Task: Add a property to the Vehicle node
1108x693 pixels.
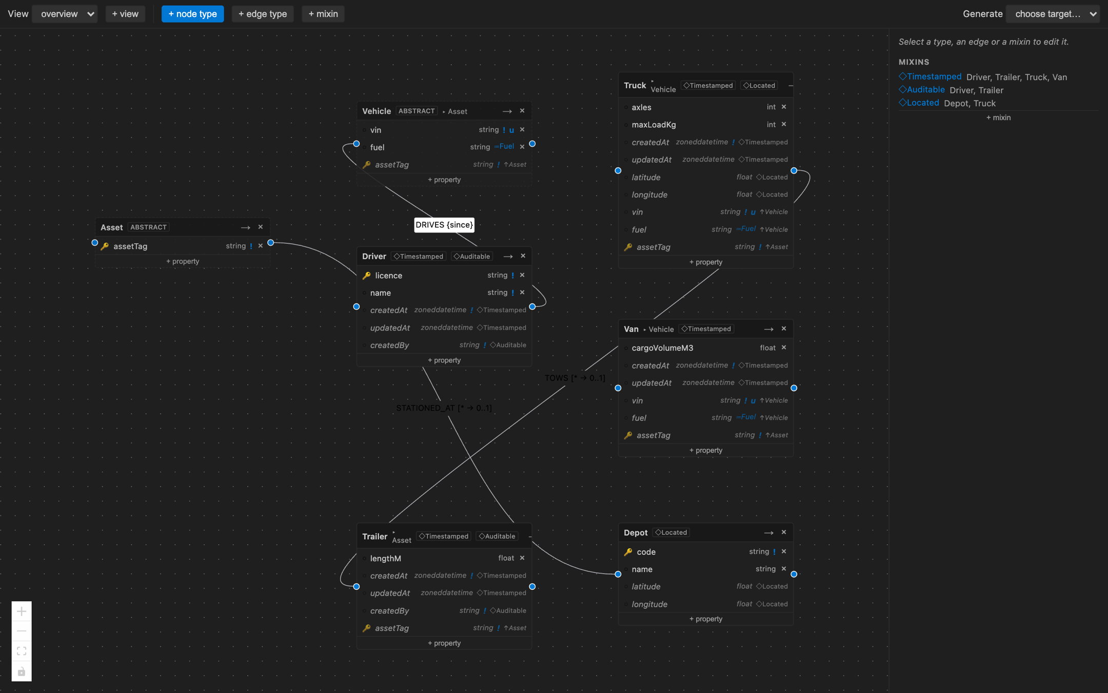Action: 444,180
